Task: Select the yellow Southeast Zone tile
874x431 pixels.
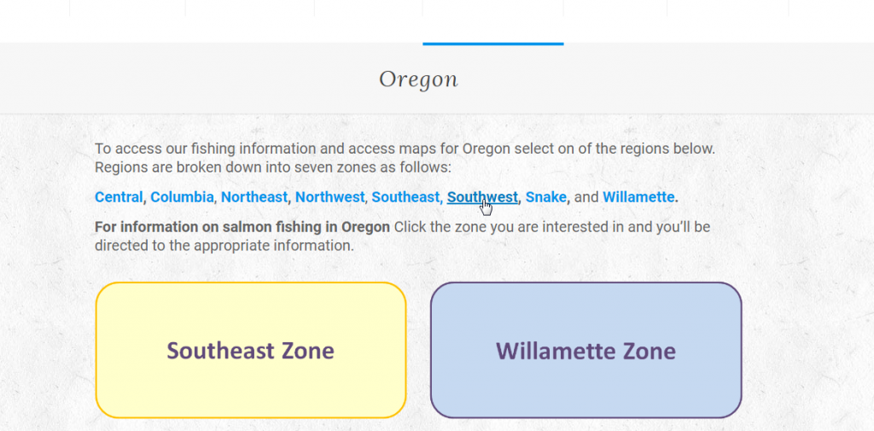Action: pyautogui.click(x=251, y=350)
